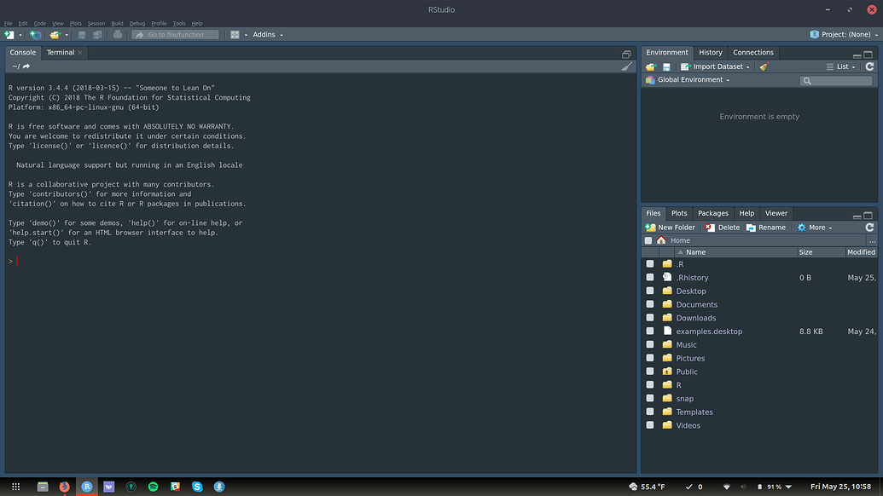Viewport: 883px width, 496px height.
Task: Open the More dropdown in Files pane
Action: 814,228
